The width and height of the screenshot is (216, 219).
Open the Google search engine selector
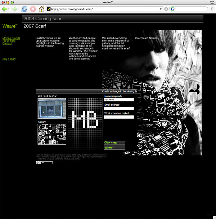(173, 9)
